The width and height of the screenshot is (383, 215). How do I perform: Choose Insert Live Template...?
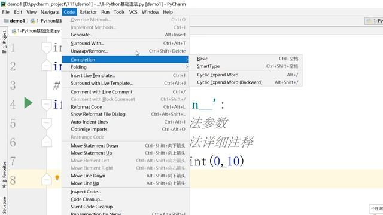pos(126,76)
